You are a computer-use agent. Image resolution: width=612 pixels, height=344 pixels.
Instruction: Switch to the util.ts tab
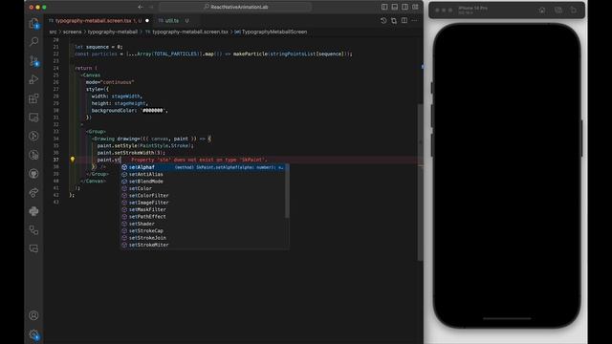173,21
